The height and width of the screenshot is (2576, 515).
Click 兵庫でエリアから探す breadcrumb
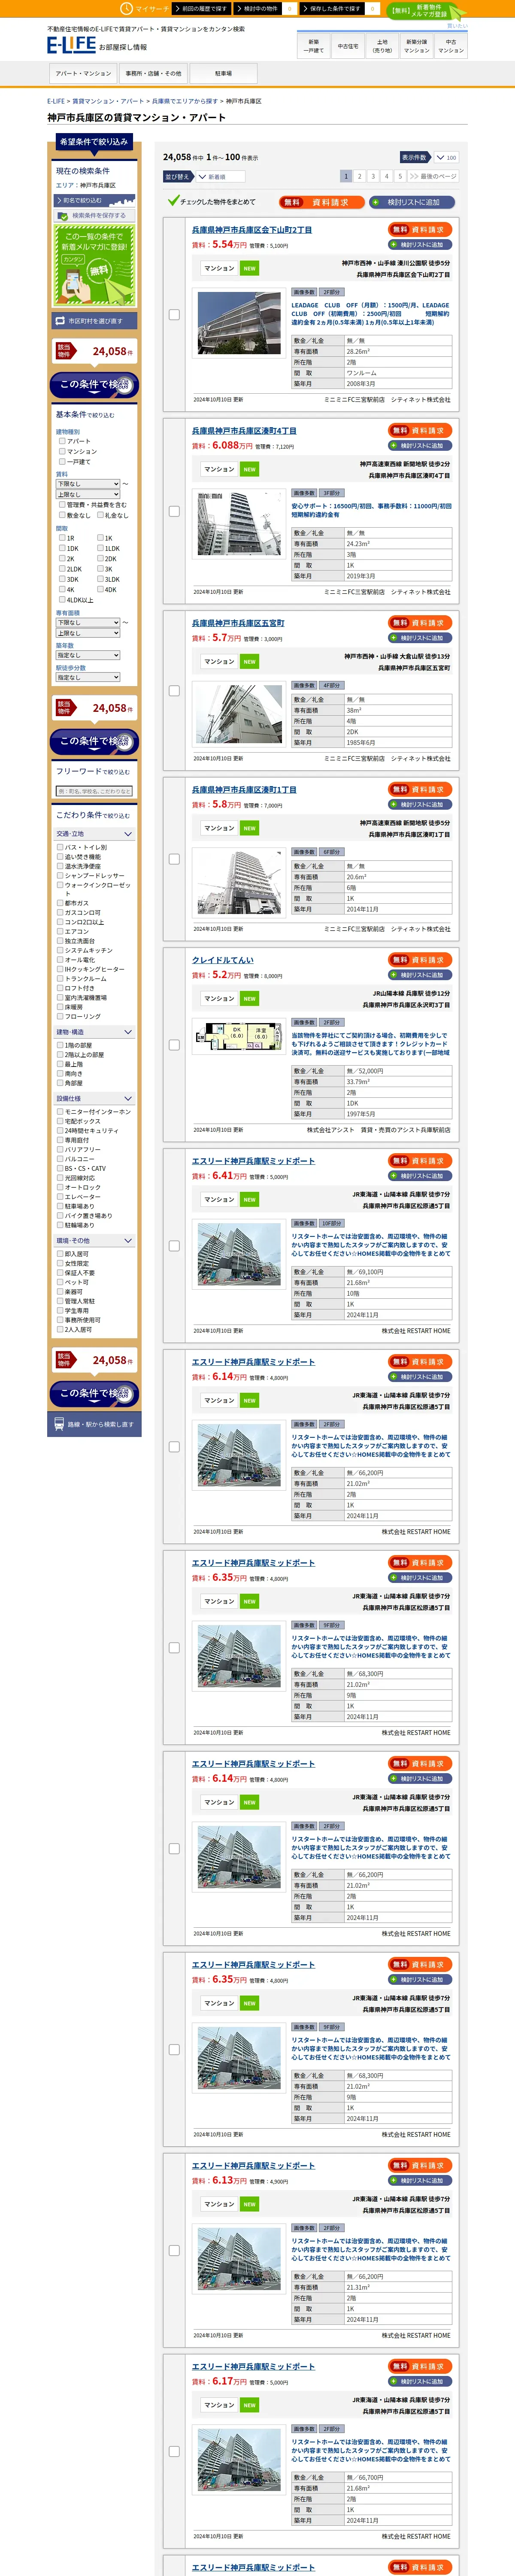(184, 101)
